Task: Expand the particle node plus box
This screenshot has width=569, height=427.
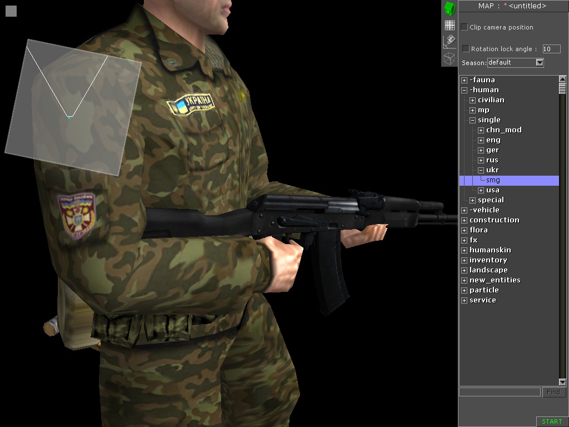Action: (464, 290)
